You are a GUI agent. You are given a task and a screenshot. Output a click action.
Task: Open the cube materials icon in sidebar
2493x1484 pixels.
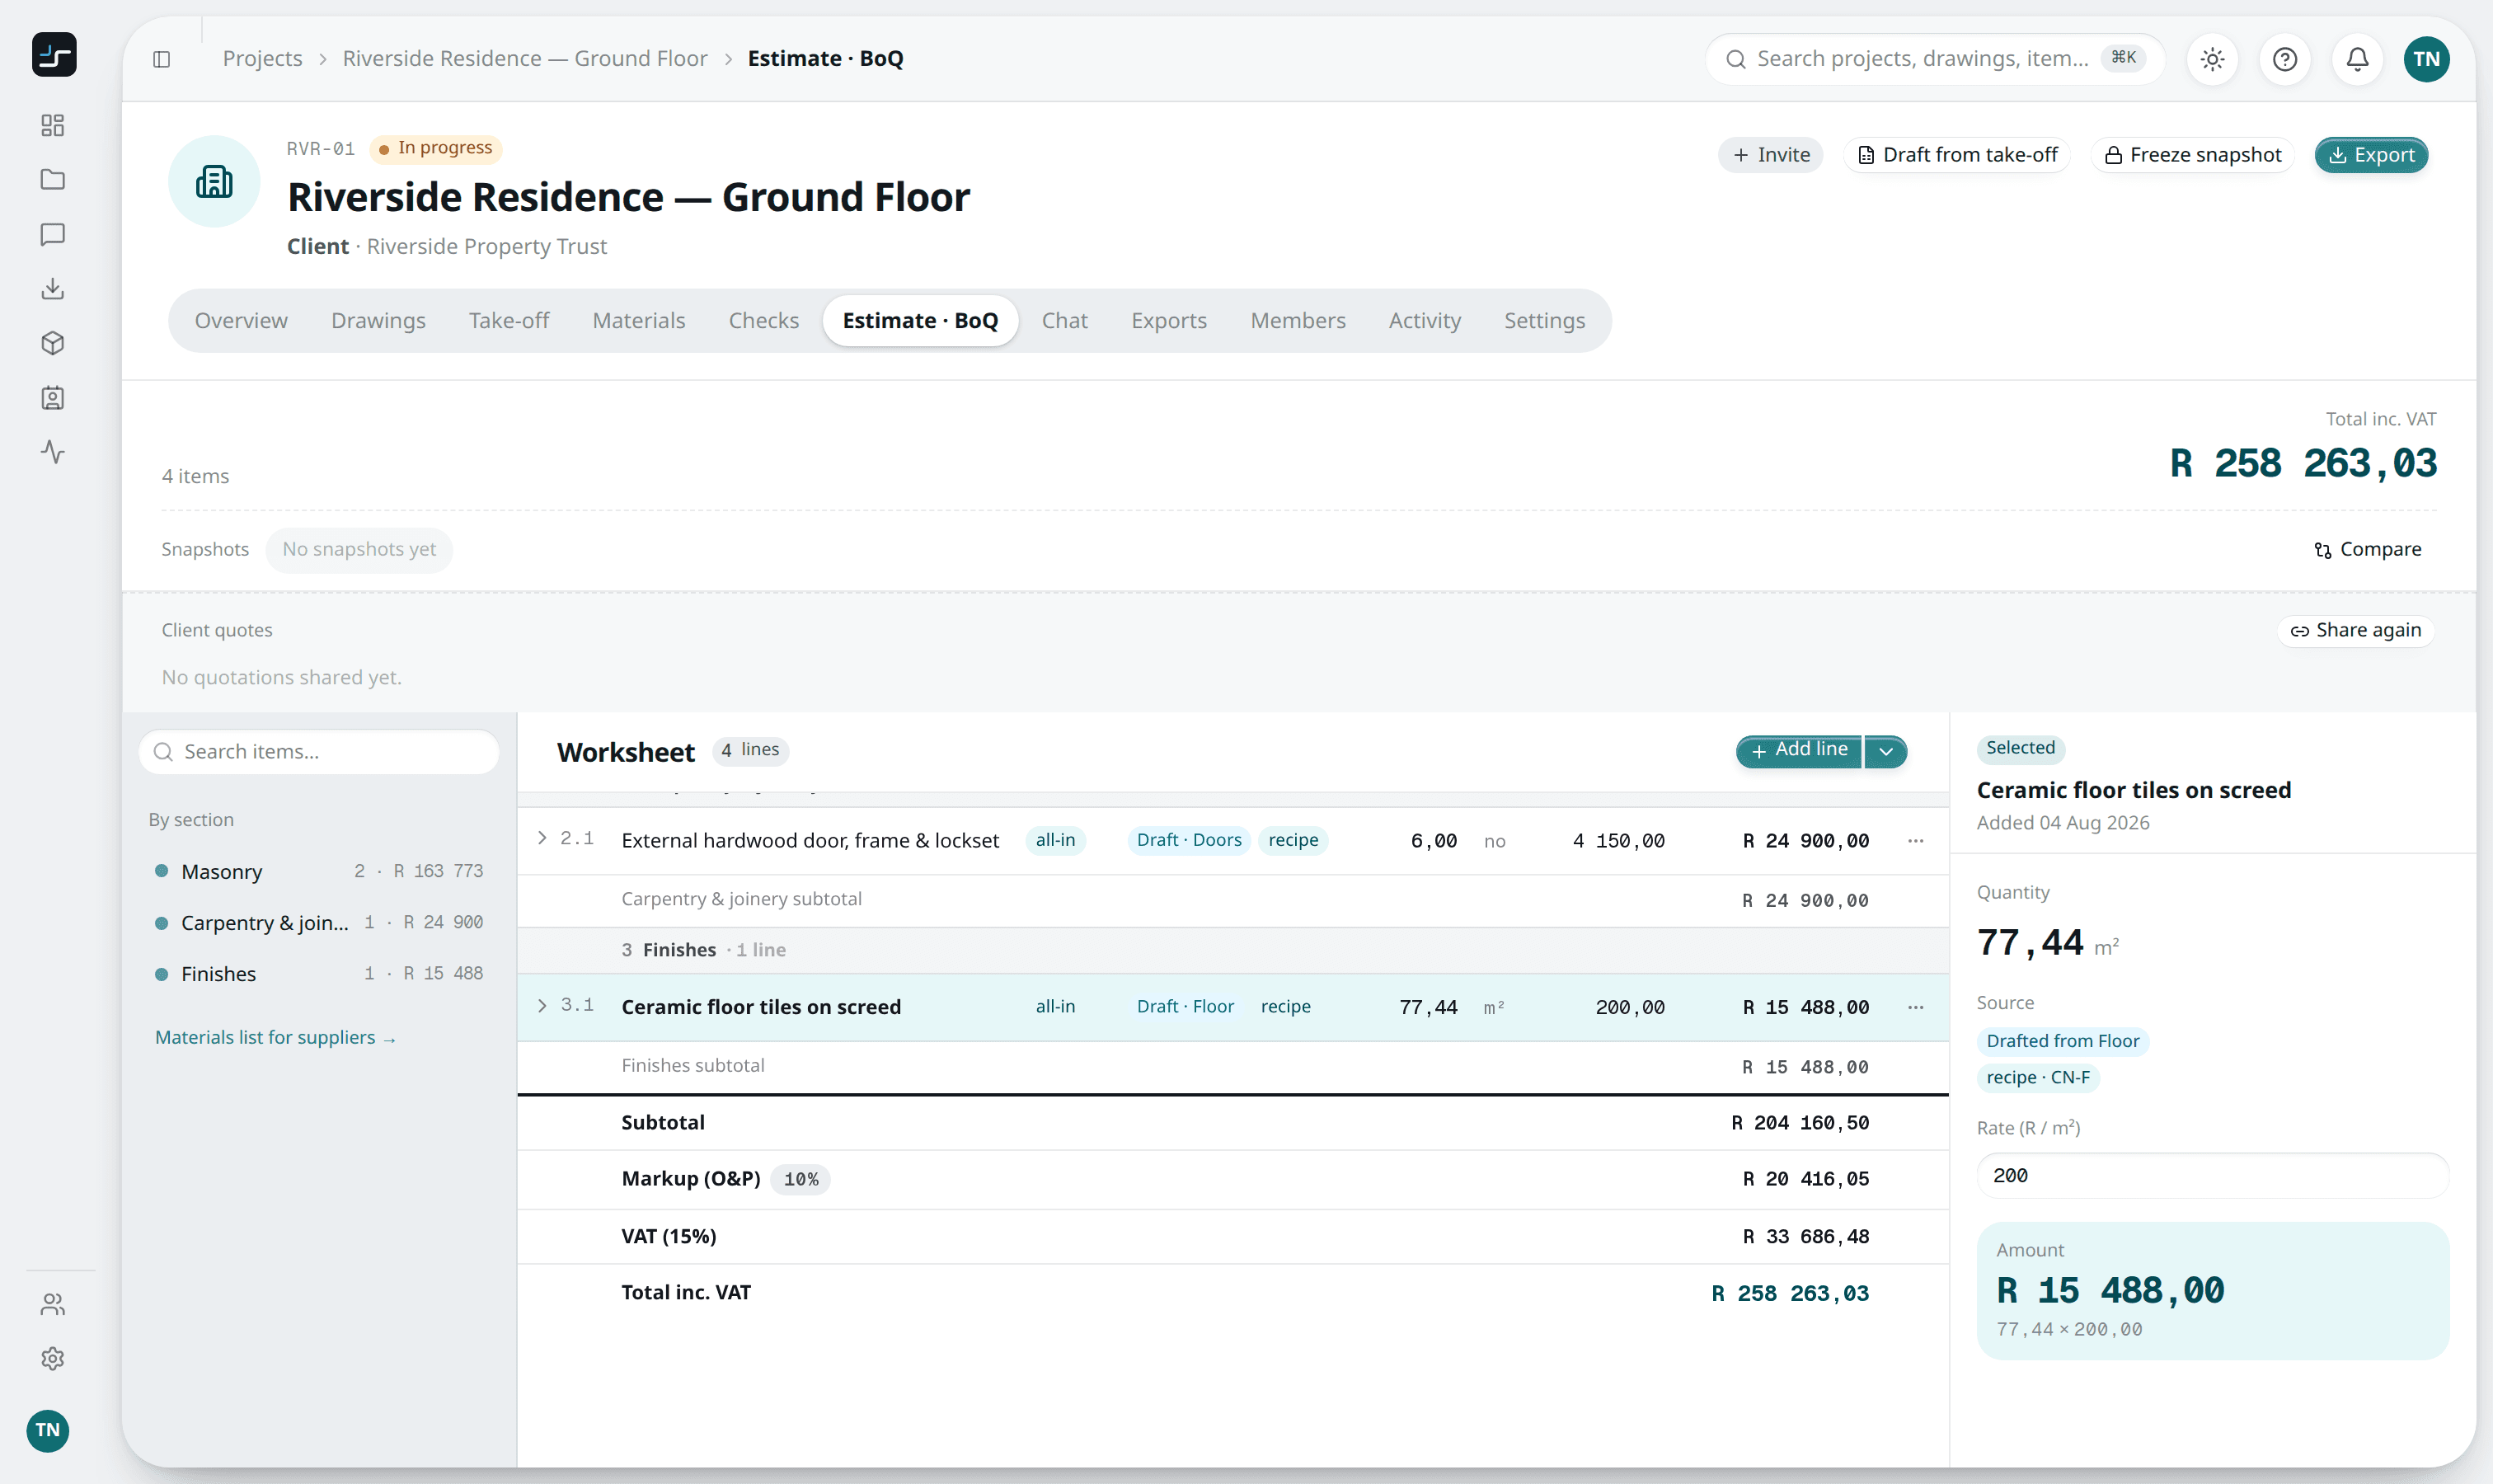(x=53, y=343)
